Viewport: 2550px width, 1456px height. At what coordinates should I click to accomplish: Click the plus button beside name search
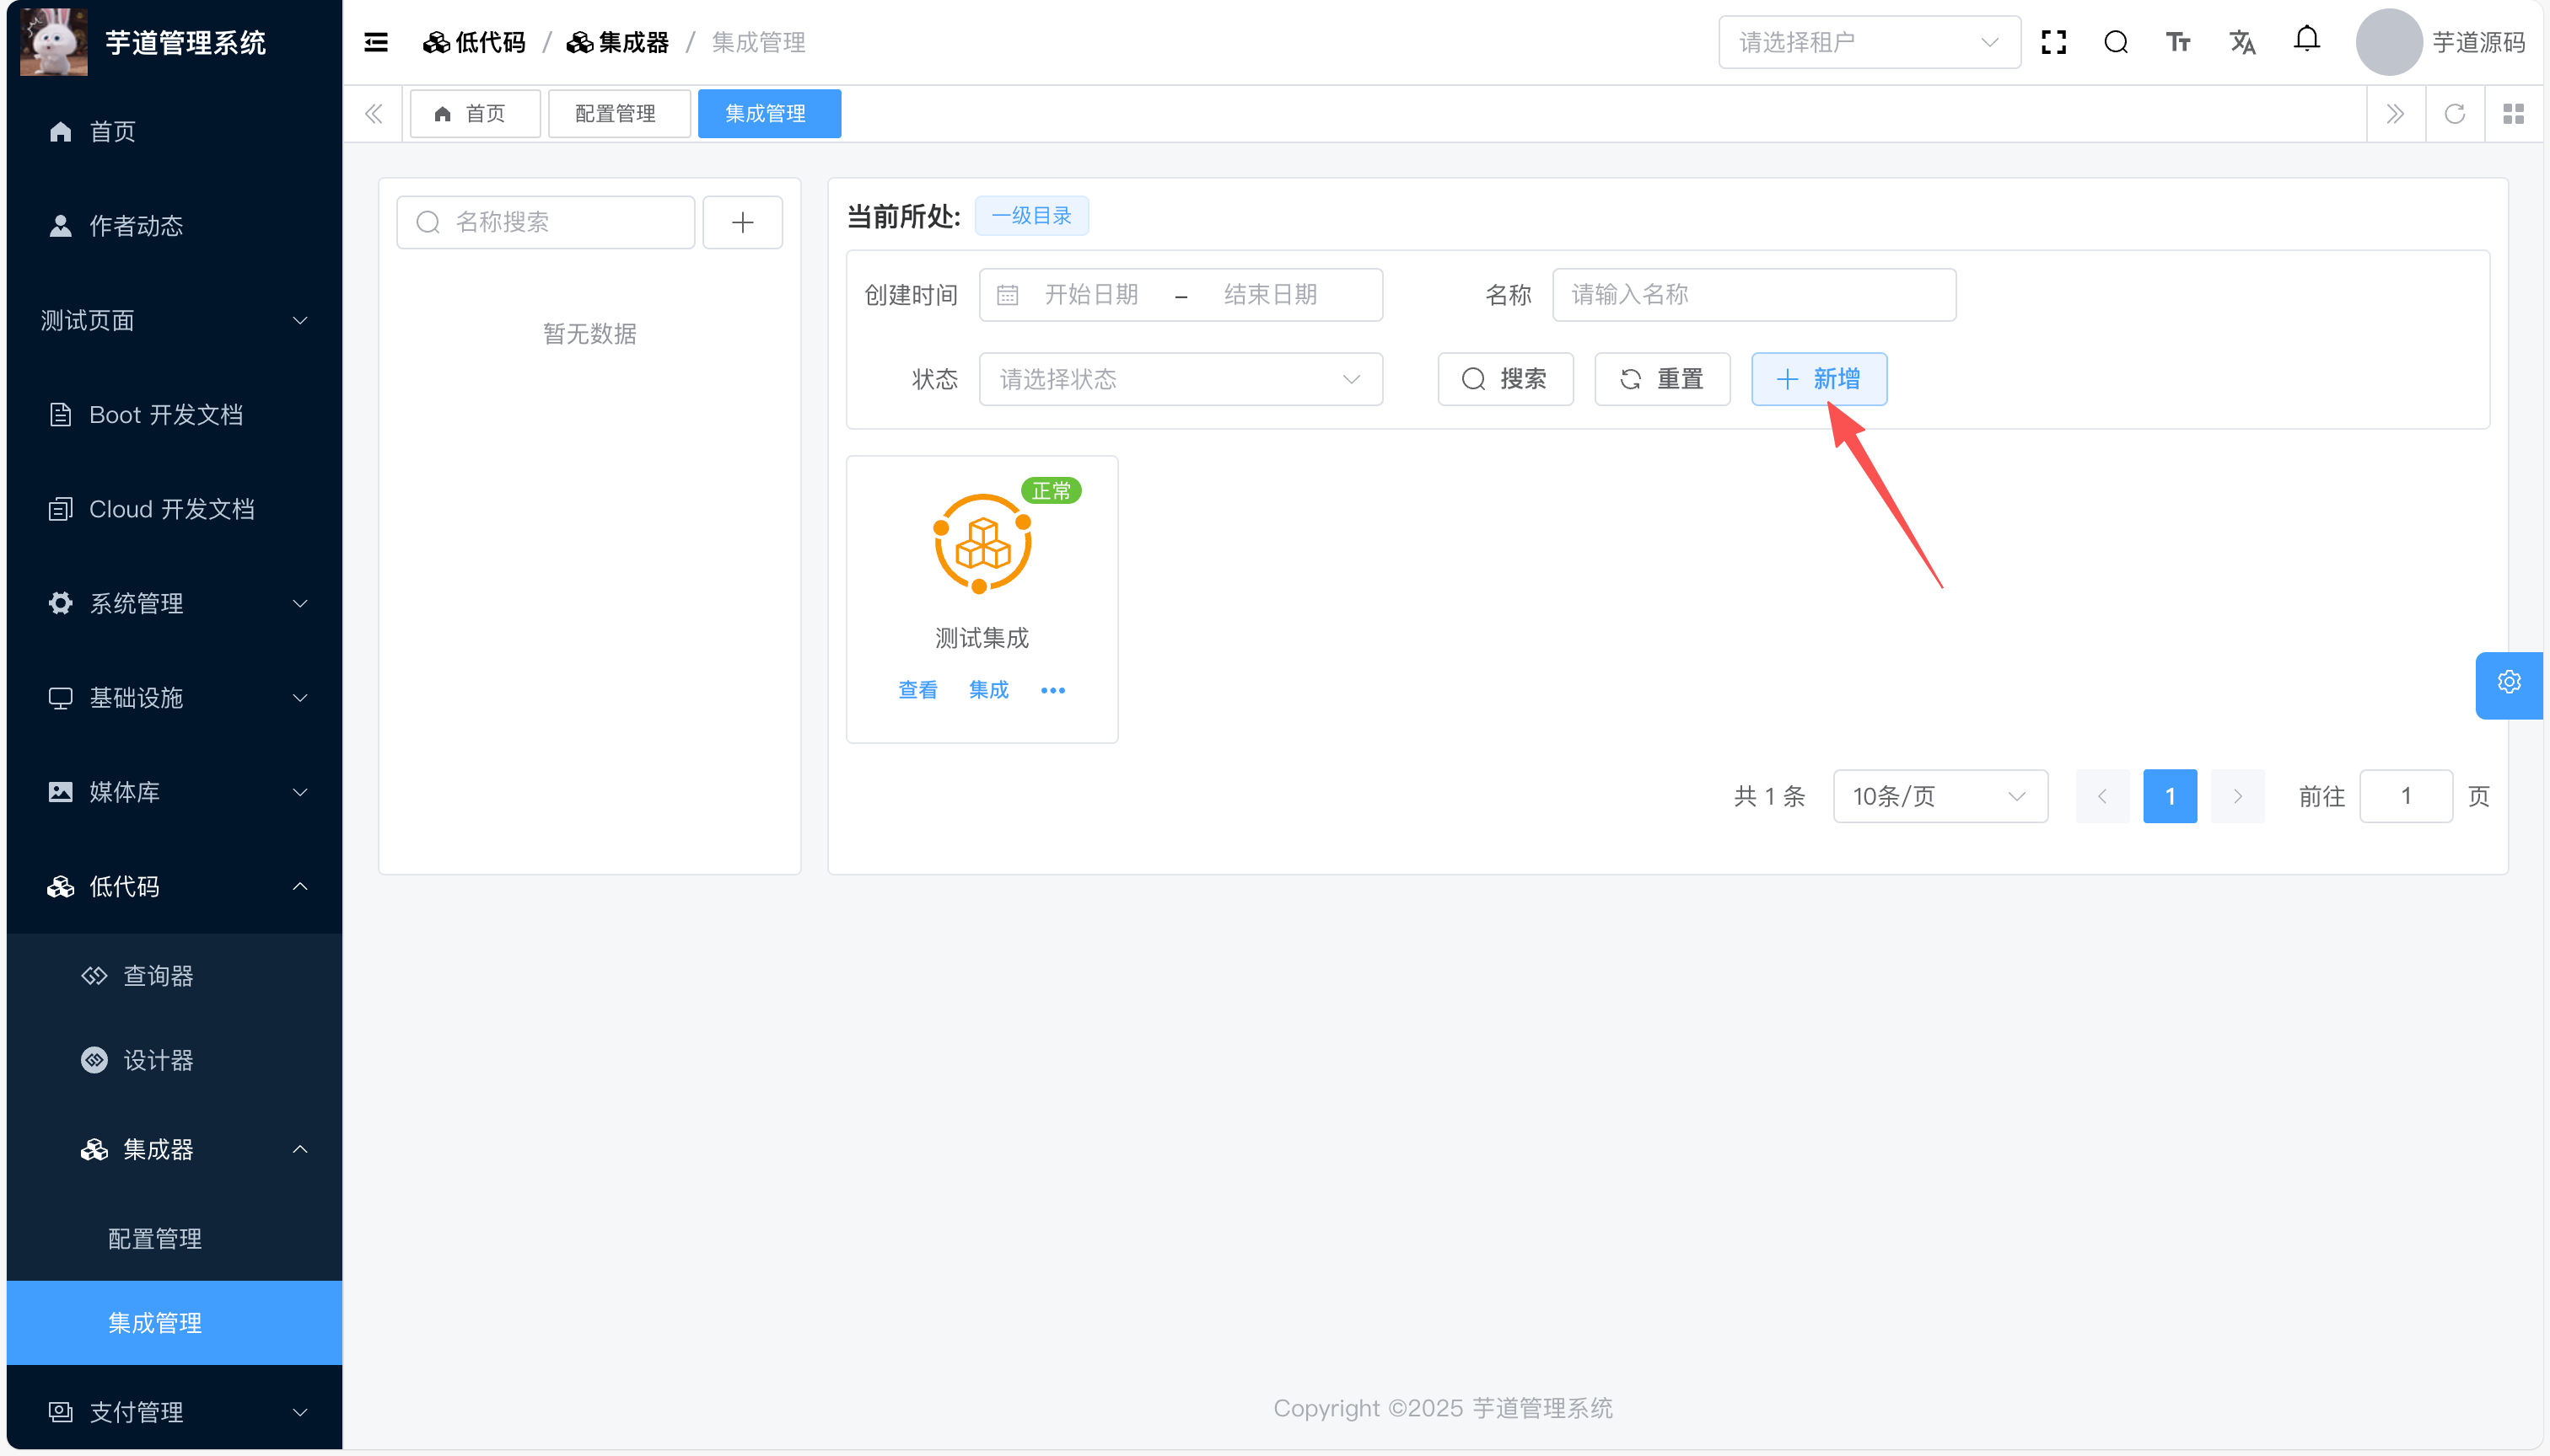coord(741,222)
